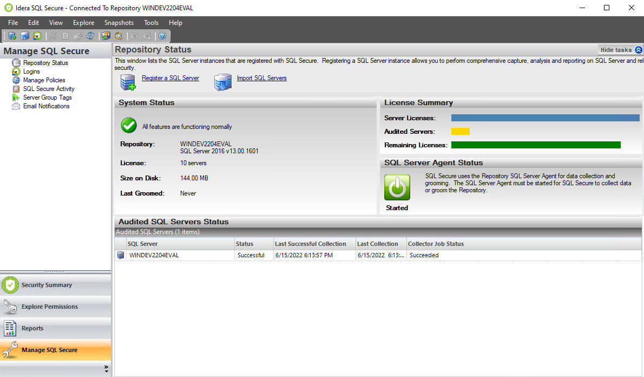Select Server Group Tags in the tree
Screen dimensions: 644x377
[48, 97]
